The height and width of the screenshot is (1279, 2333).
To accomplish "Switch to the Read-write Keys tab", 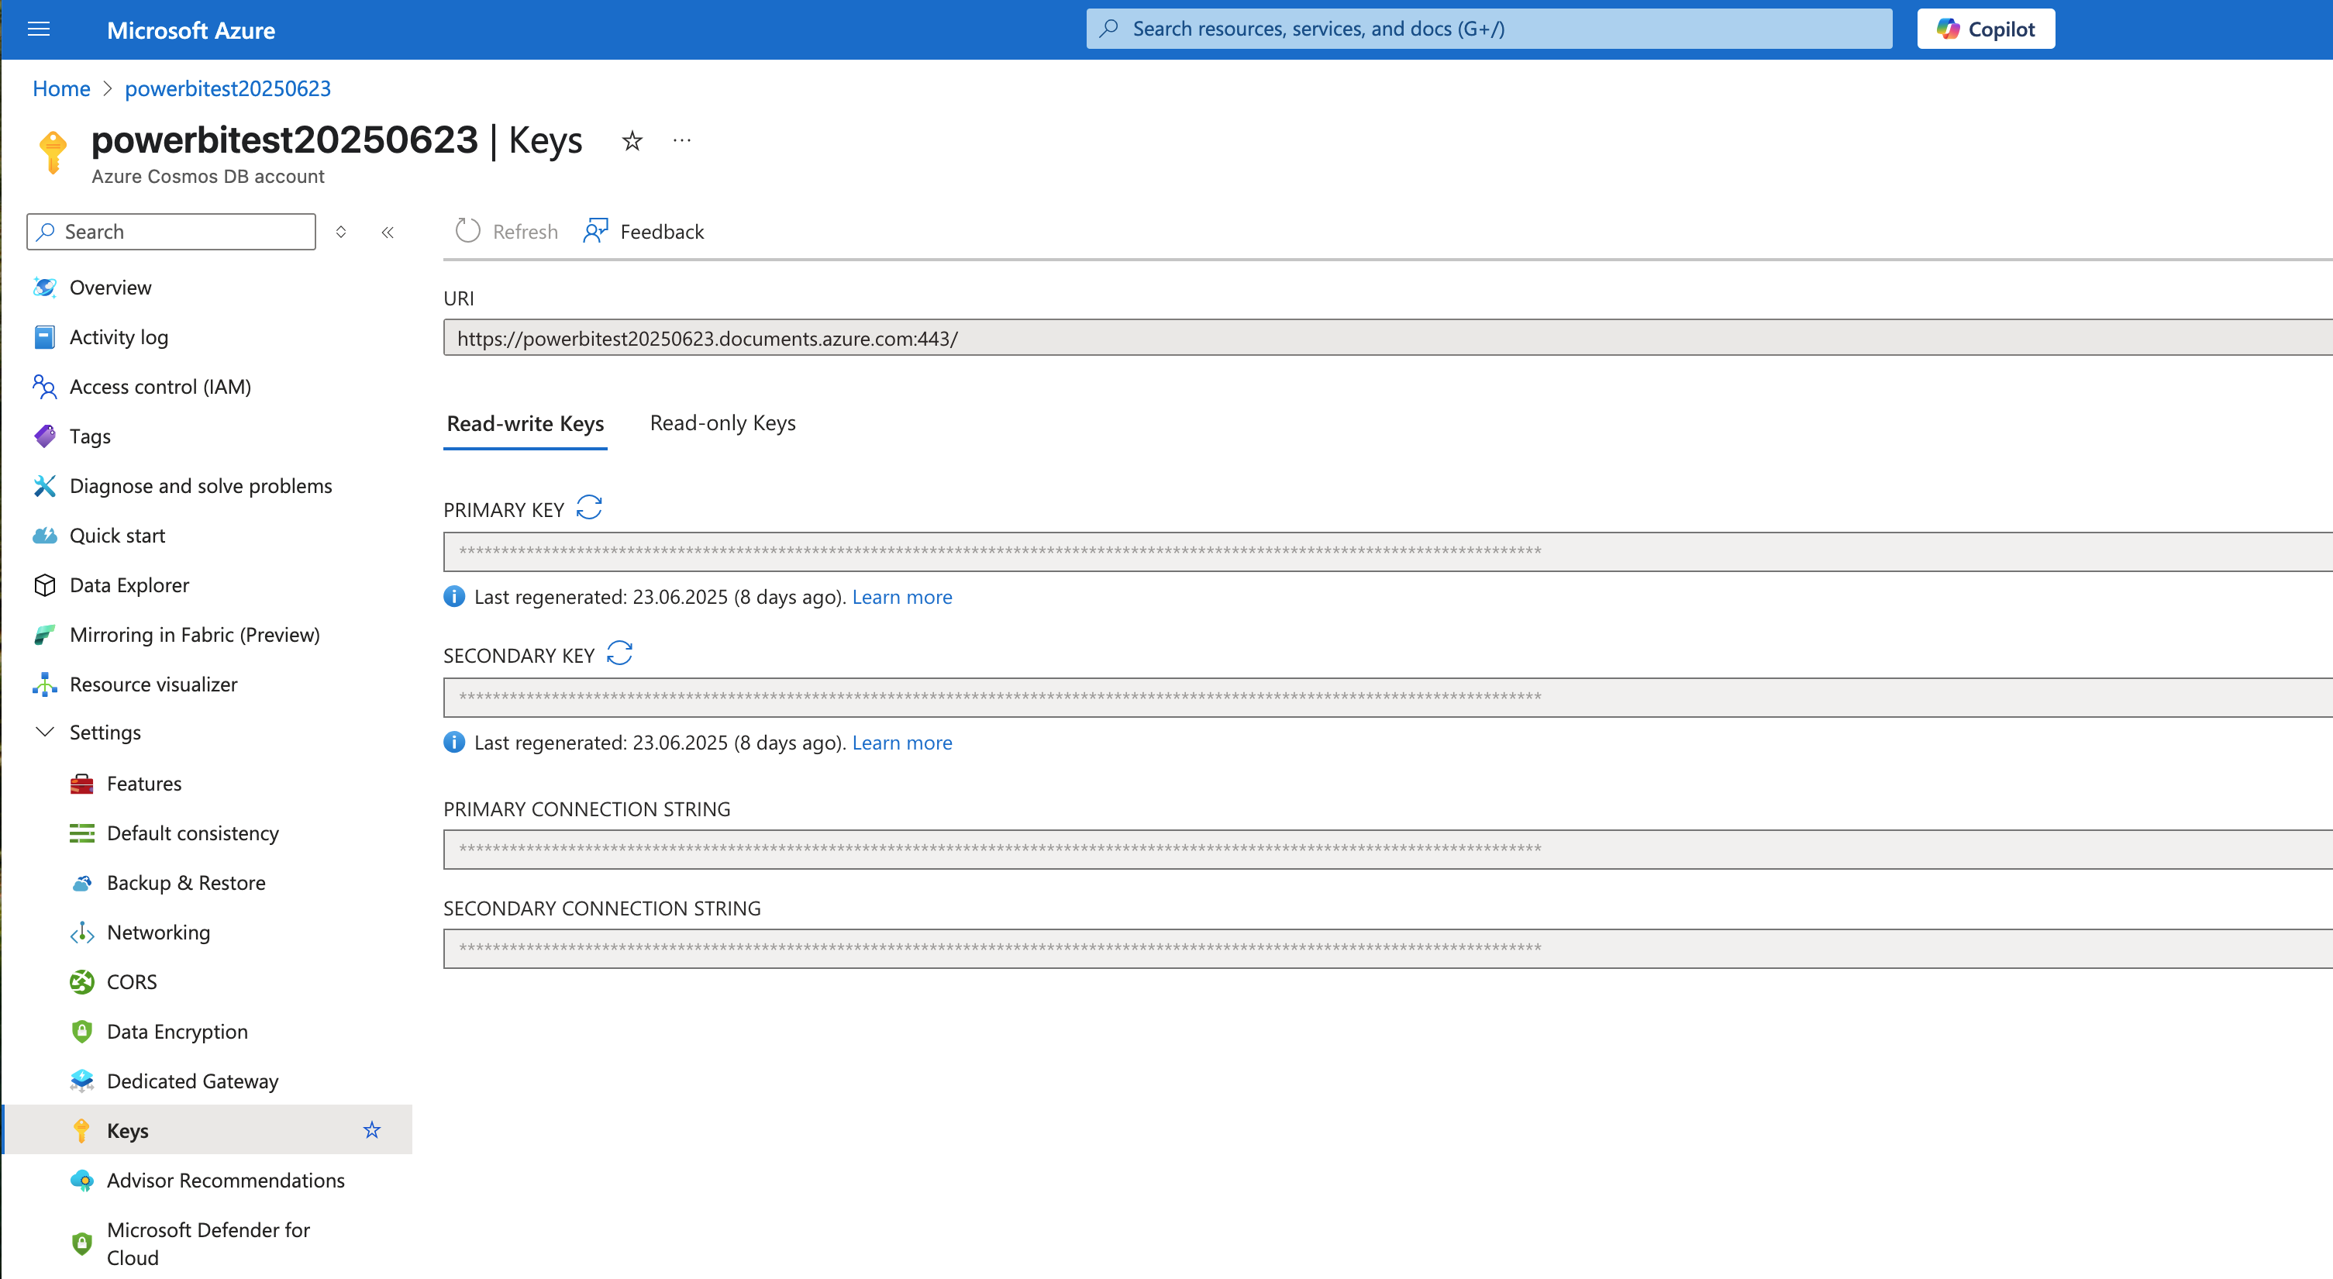I will tap(526, 424).
